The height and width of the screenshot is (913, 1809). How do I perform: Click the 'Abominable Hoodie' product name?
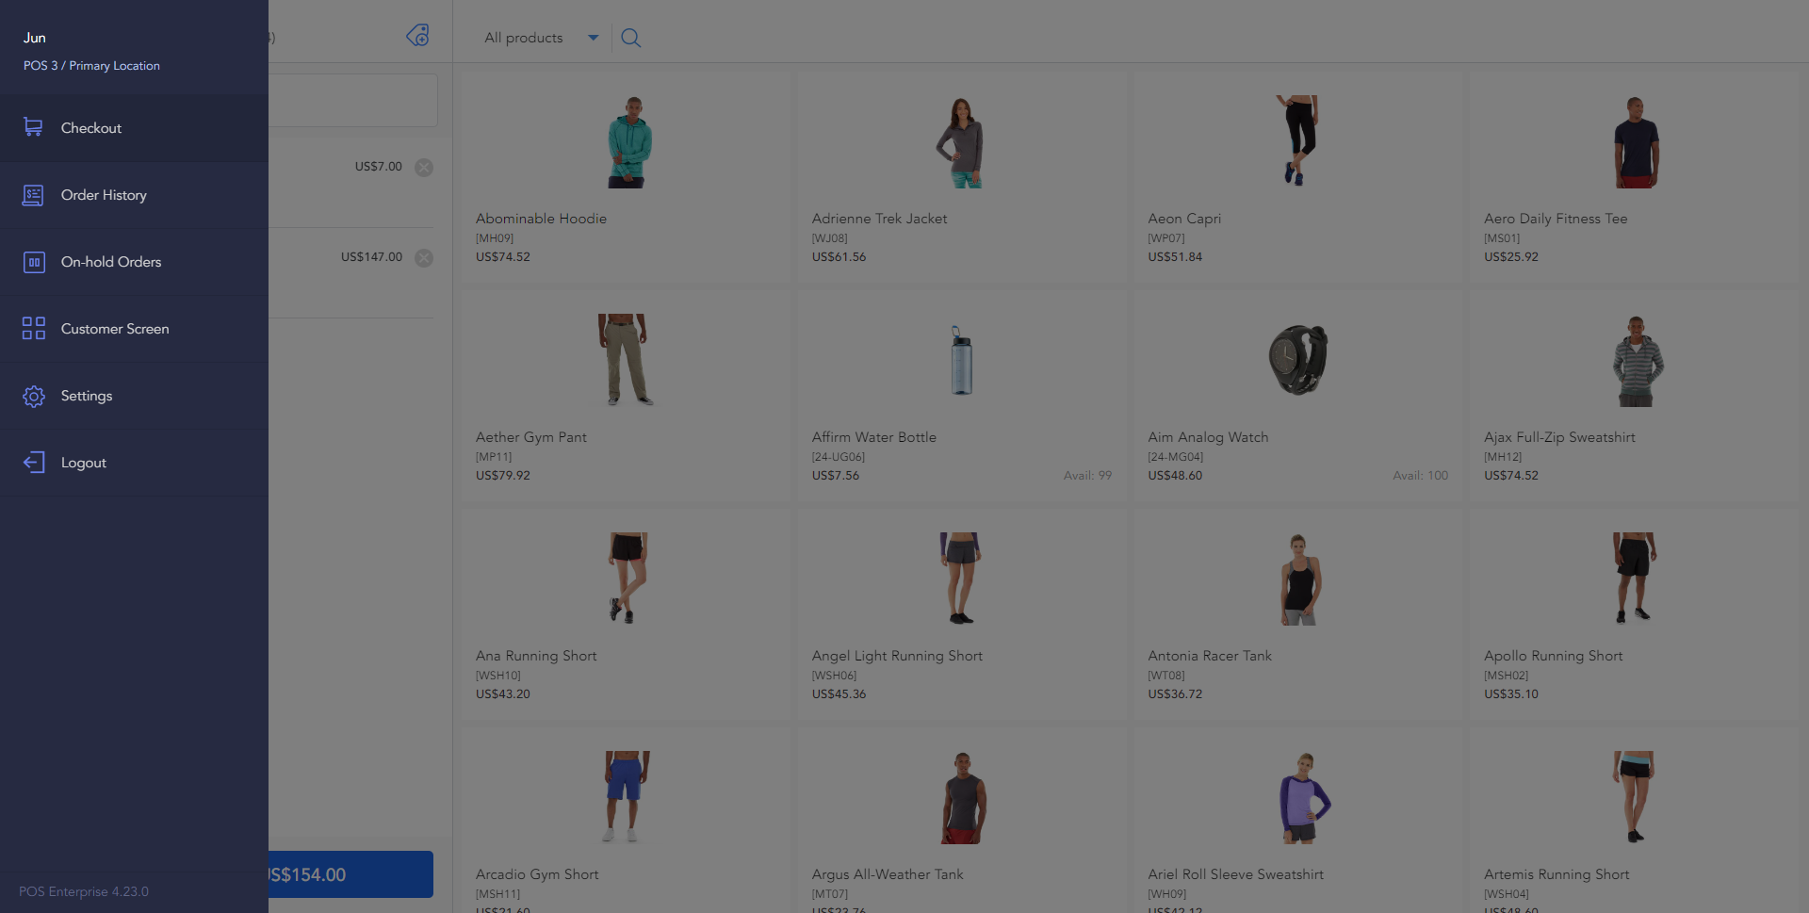[x=541, y=219]
